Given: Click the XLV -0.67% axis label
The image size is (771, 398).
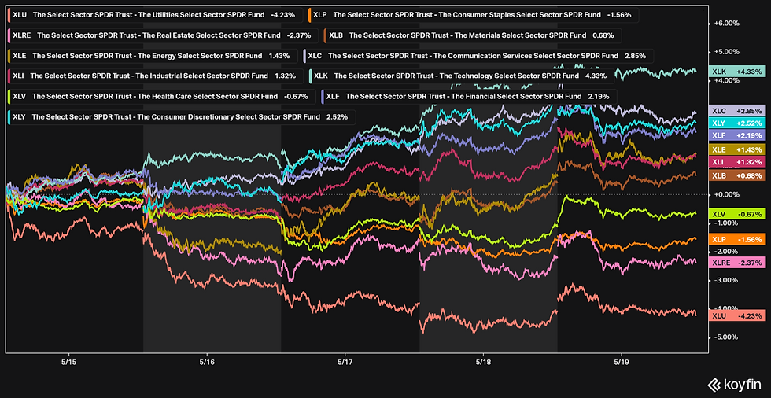Looking at the screenshot, I should (x=737, y=214).
